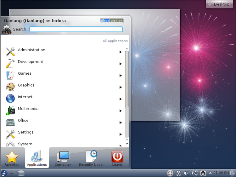
Task: Click the pager dots in the panel
Action: pos(13,173)
